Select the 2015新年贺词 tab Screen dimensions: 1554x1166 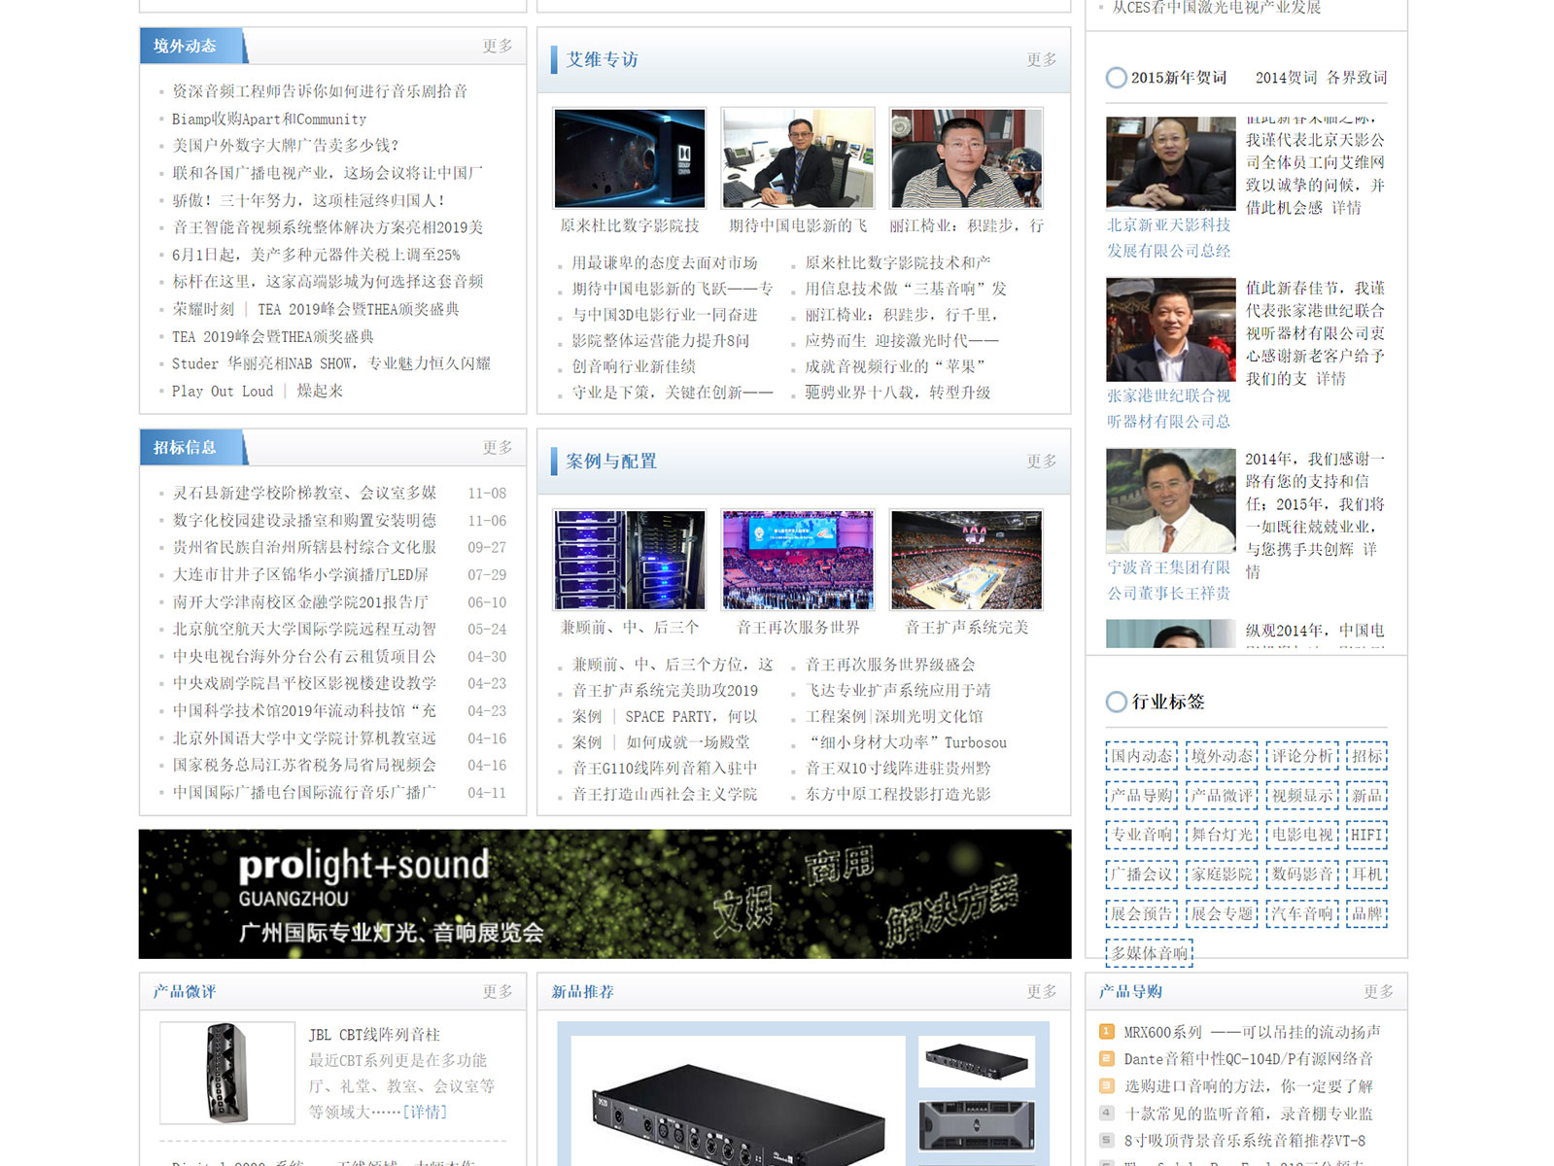pos(1177,78)
